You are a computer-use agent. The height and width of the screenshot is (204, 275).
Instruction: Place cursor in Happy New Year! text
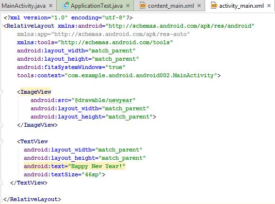(97, 166)
